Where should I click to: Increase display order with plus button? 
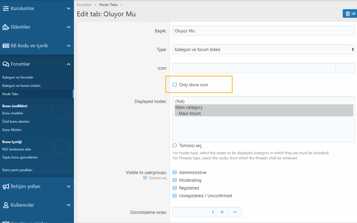pyautogui.click(x=222, y=212)
